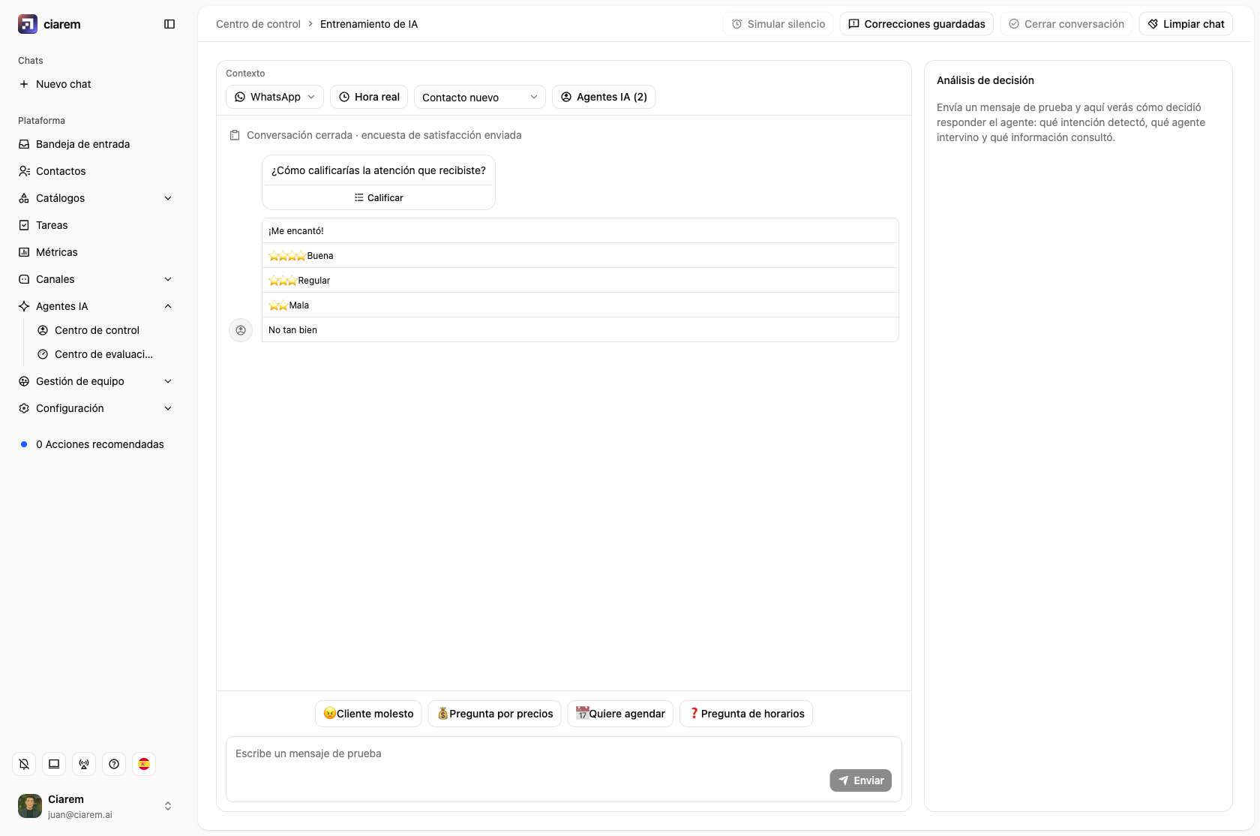The image size is (1260, 836).
Task: Click the Enviar send button
Action: tap(861, 780)
